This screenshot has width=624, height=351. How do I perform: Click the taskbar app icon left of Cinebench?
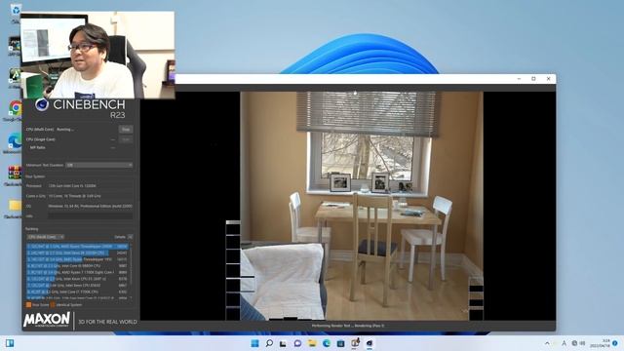pyautogui.click(x=355, y=343)
